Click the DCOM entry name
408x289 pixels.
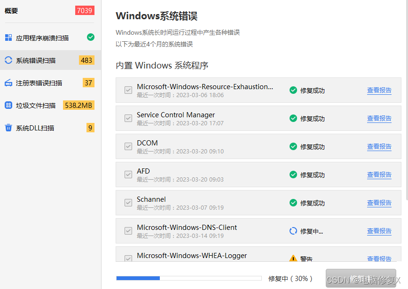[x=147, y=143]
